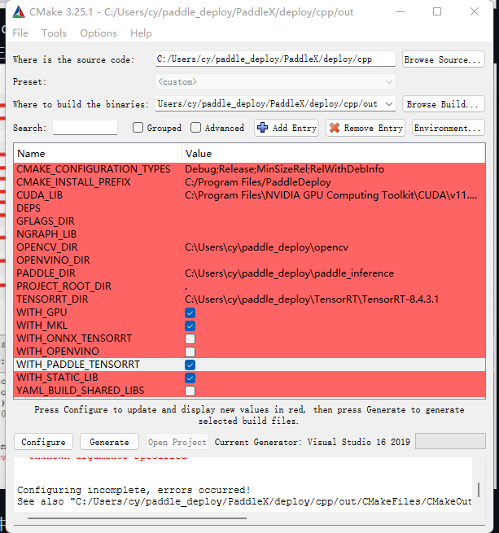Click the output log vertical scrollbar
The image size is (499, 533).
click(x=479, y=490)
